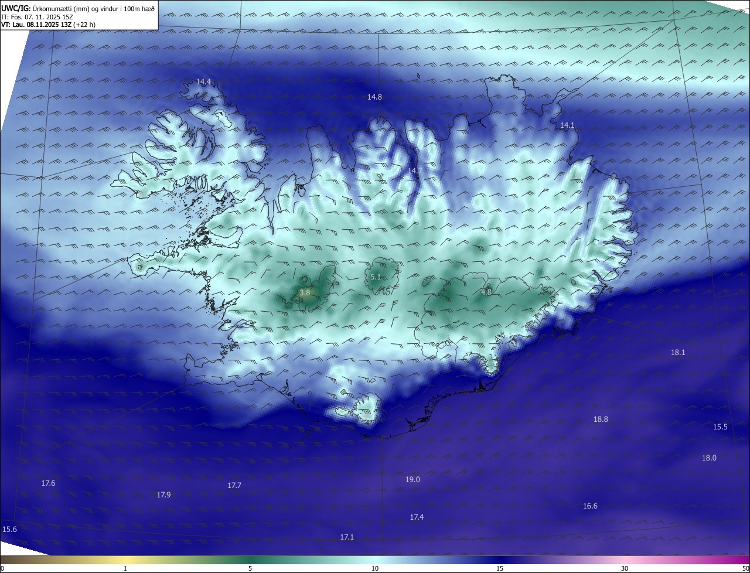Click the legend tick label 10

[375, 568]
